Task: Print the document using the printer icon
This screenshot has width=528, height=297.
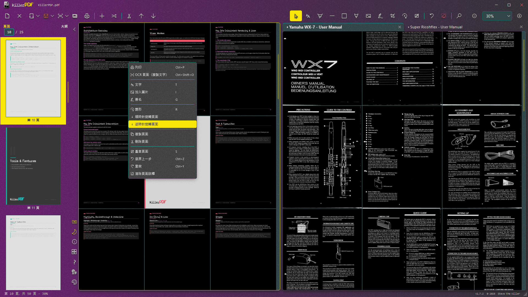Action: click(87, 16)
